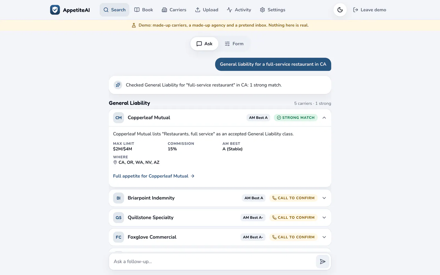Click the QS avatar for Quillstone Specialty

coord(119,218)
